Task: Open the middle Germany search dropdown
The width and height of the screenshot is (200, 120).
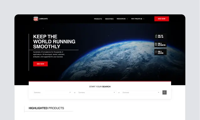Action: point(97,92)
